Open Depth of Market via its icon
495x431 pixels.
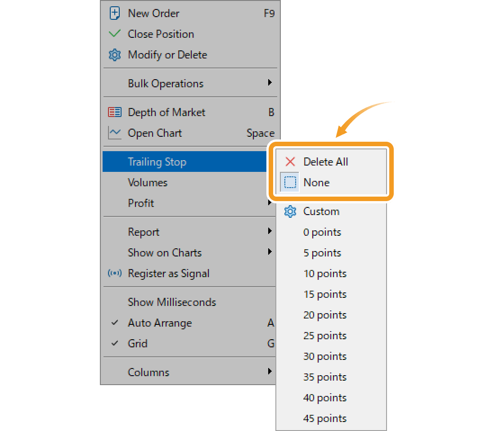(x=115, y=112)
